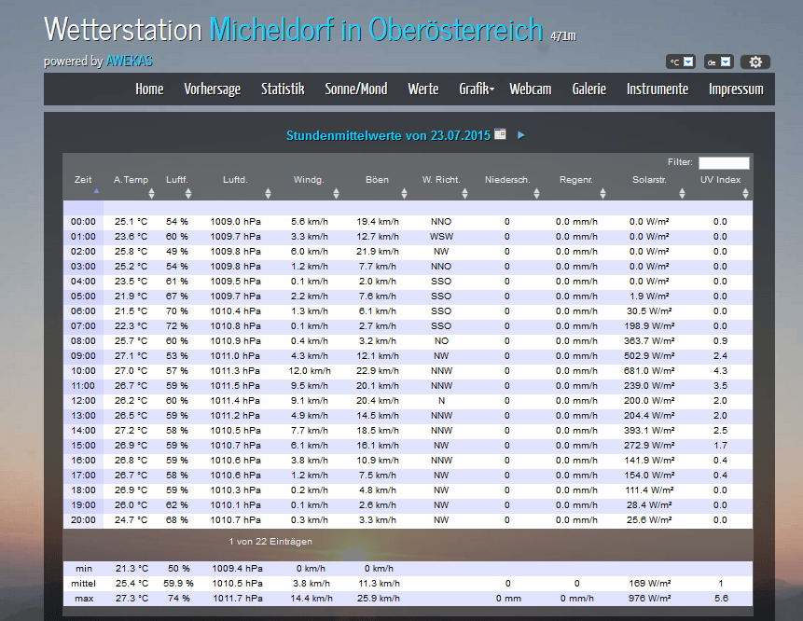
Task: Click the 'min' summary row label
Action: [x=84, y=568]
